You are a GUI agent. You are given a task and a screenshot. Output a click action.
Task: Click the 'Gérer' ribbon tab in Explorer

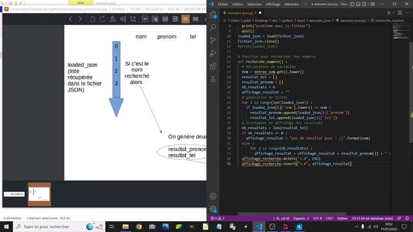(x=81, y=3)
